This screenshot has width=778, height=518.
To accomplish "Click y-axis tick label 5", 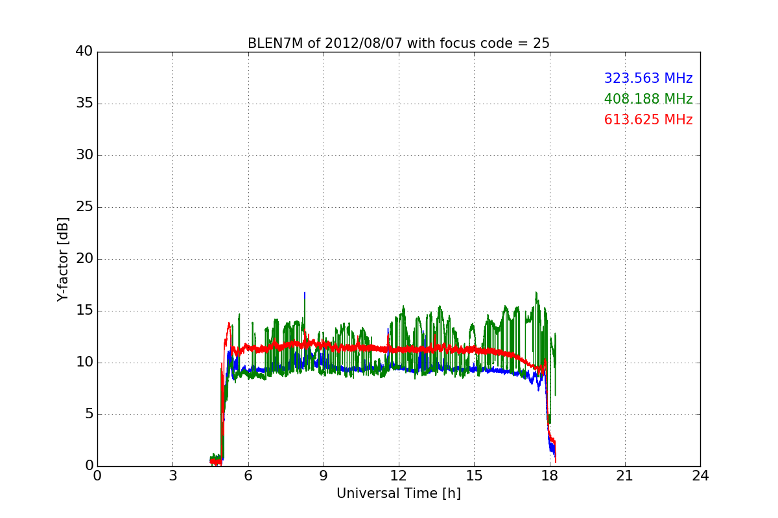I will coord(88,414).
